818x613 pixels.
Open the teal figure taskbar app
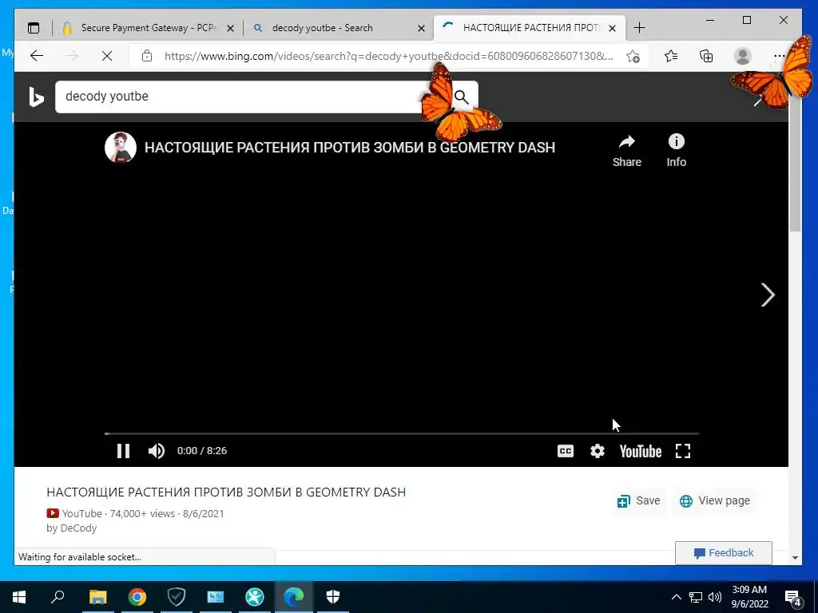255,597
